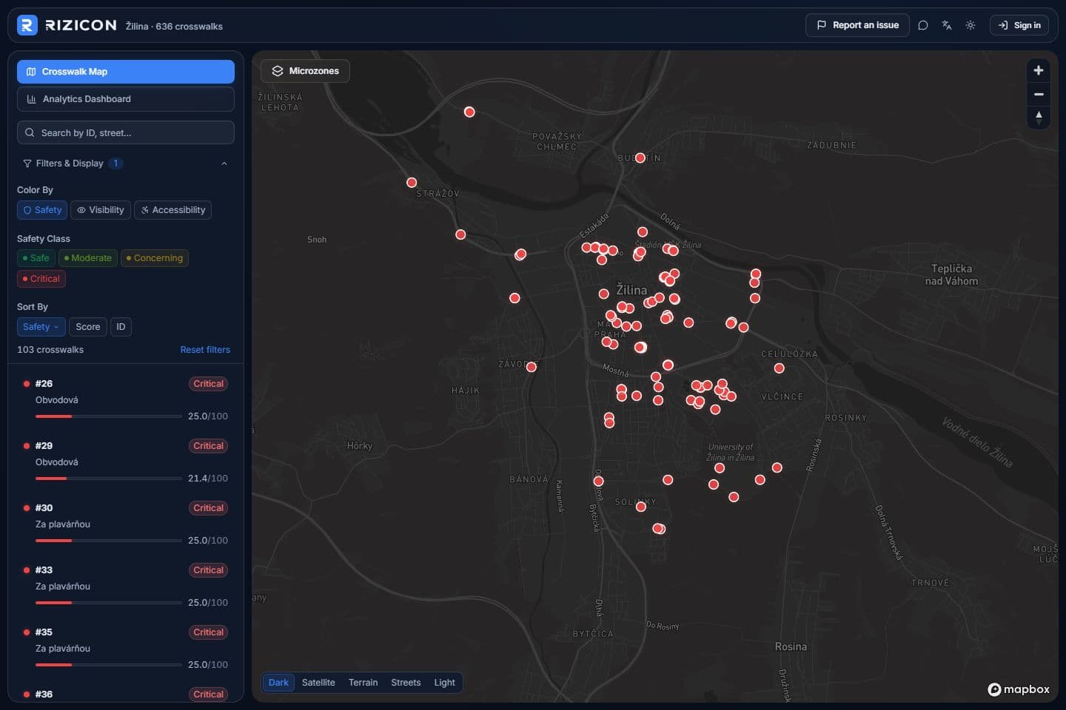1066x710 pixels.
Task: Toggle the Moderate safety class filter
Action: [87, 258]
